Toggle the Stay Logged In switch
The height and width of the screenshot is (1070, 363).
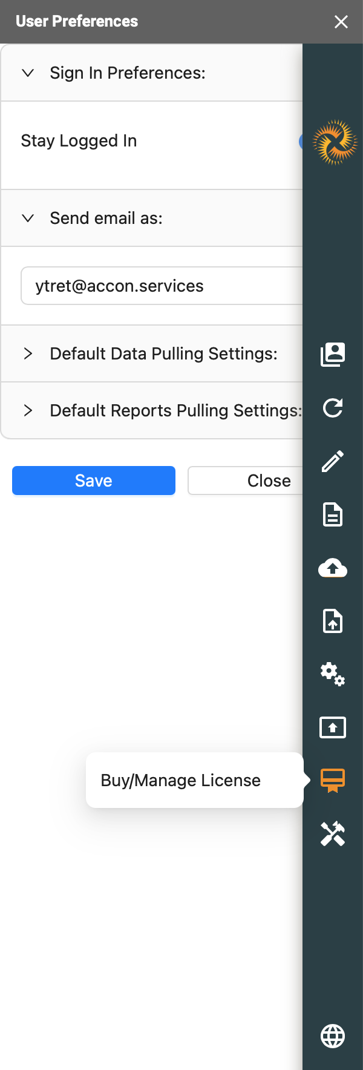[301, 142]
